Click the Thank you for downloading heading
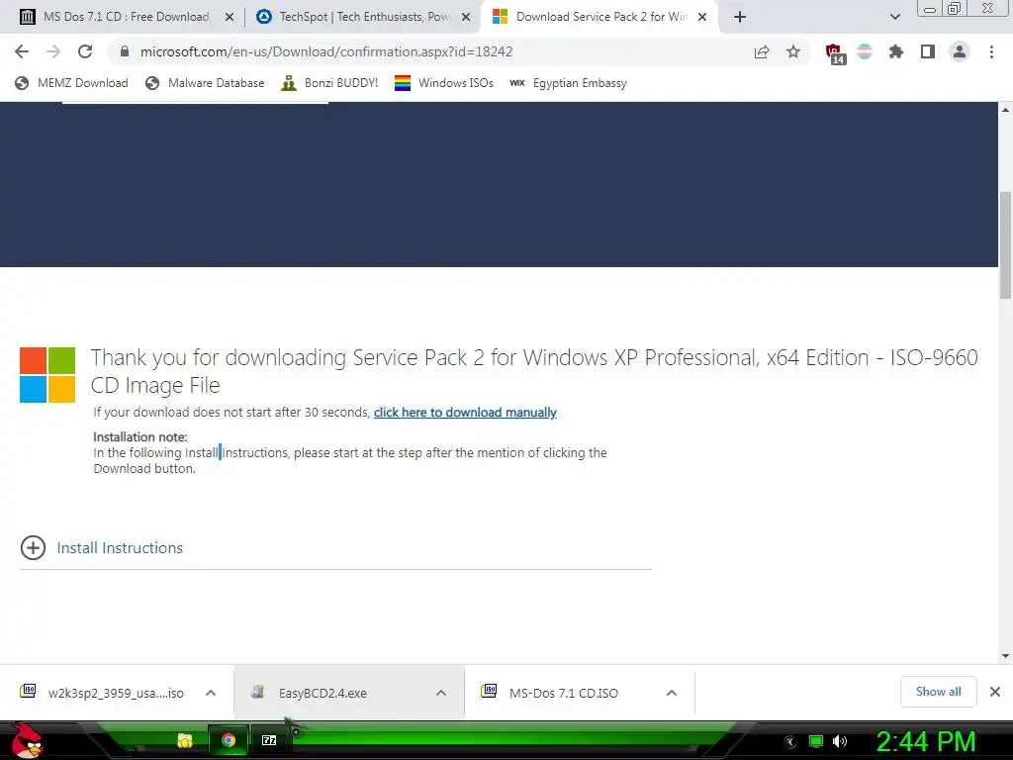This screenshot has width=1013, height=760. coord(533,371)
